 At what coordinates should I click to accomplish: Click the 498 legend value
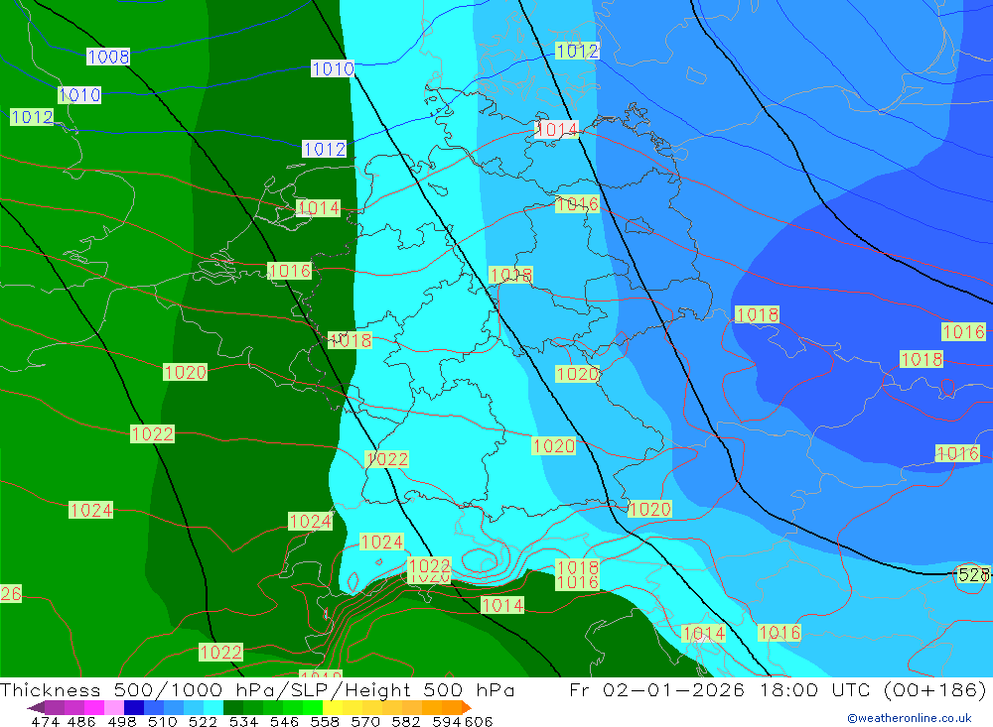point(121,721)
